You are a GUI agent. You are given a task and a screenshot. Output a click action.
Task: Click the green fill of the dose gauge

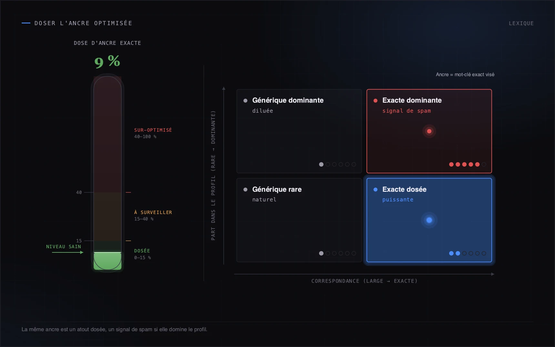(107, 261)
